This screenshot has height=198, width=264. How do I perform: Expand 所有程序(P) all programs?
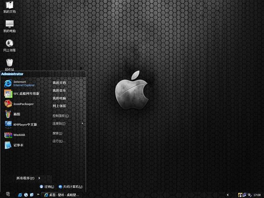pos(28,178)
